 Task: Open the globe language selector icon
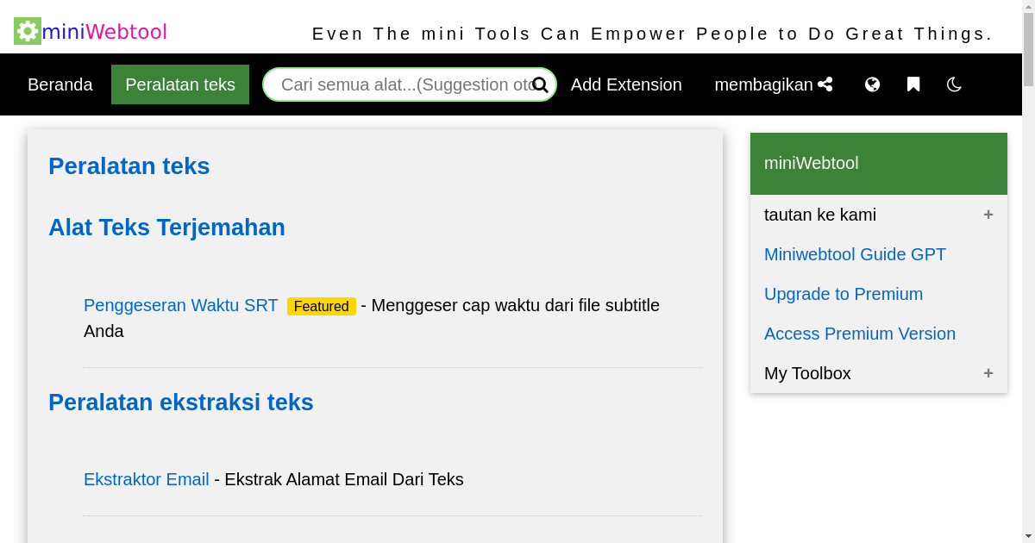pos(872,84)
